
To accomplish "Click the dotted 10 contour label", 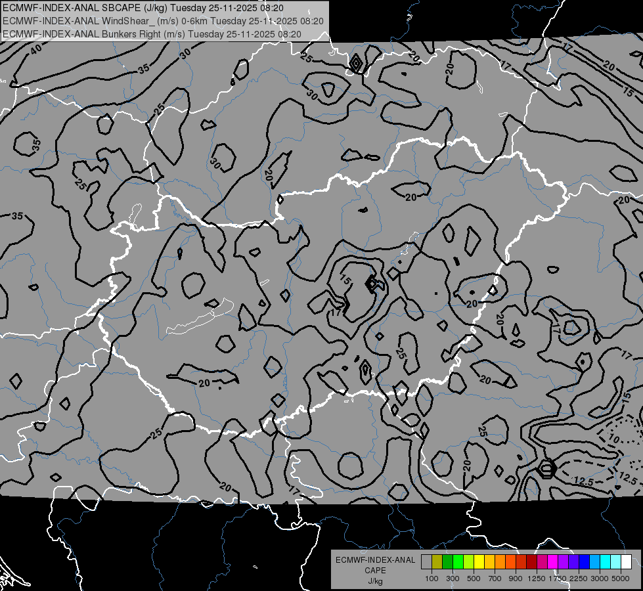I will tap(613, 439).
